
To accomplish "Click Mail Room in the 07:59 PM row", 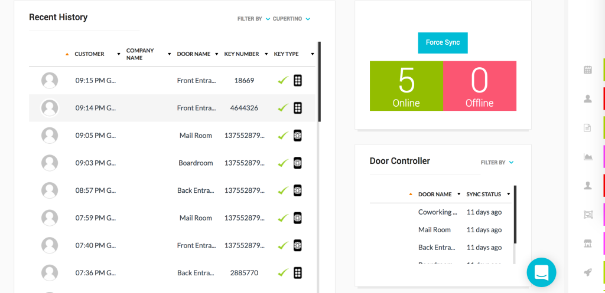I will [x=196, y=218].
